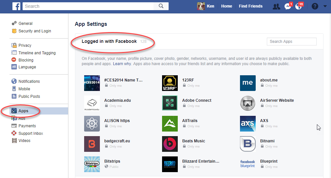Click the Academia.edu app name

pos(117,100)
